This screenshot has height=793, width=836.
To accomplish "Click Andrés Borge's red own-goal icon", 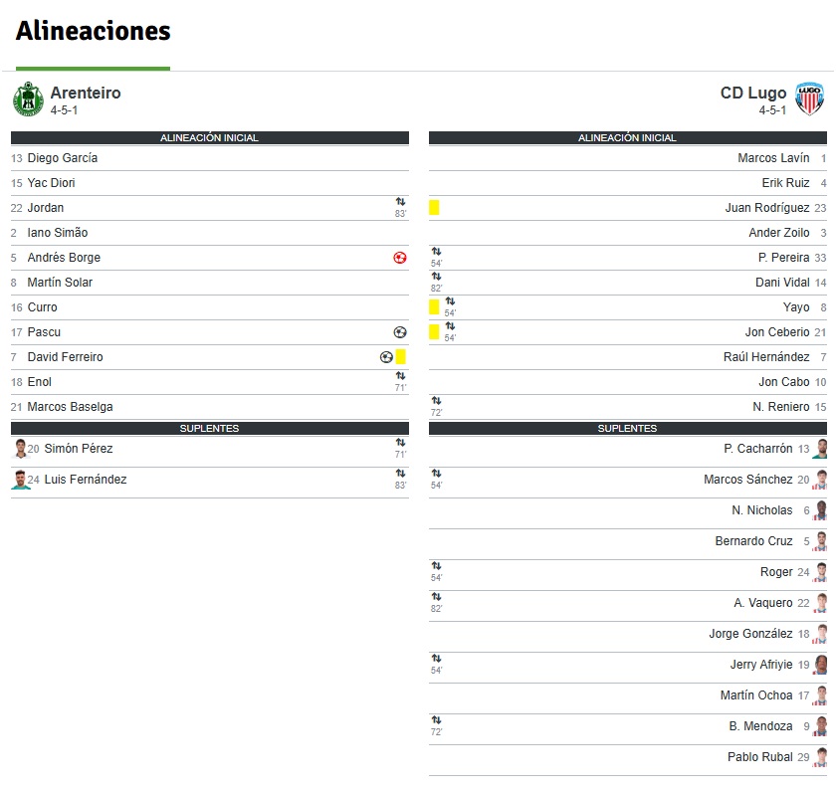I will pos(400,258).
